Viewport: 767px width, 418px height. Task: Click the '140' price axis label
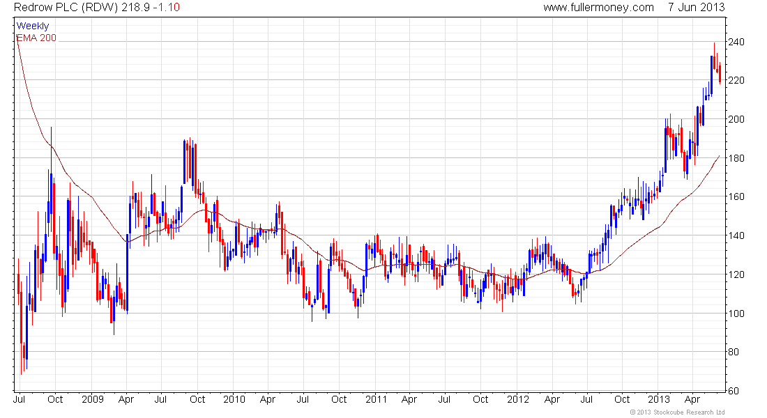point(736,235)
